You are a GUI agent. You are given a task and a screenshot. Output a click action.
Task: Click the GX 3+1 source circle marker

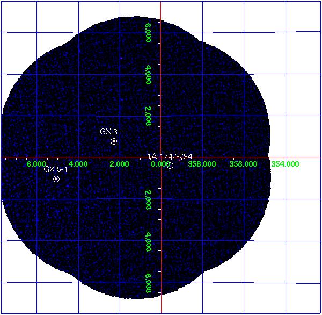[x=114, y=141]
